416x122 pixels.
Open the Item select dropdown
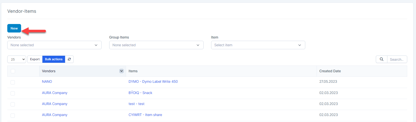tap(258, 45)
